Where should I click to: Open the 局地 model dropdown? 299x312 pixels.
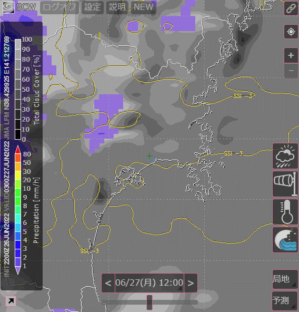[285, 279]
